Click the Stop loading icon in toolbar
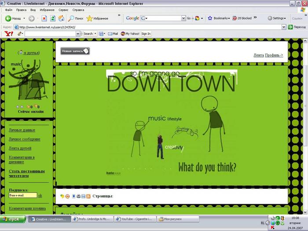Screen dimensions: 308x231 pyautogui.click(x=44, y=18)
